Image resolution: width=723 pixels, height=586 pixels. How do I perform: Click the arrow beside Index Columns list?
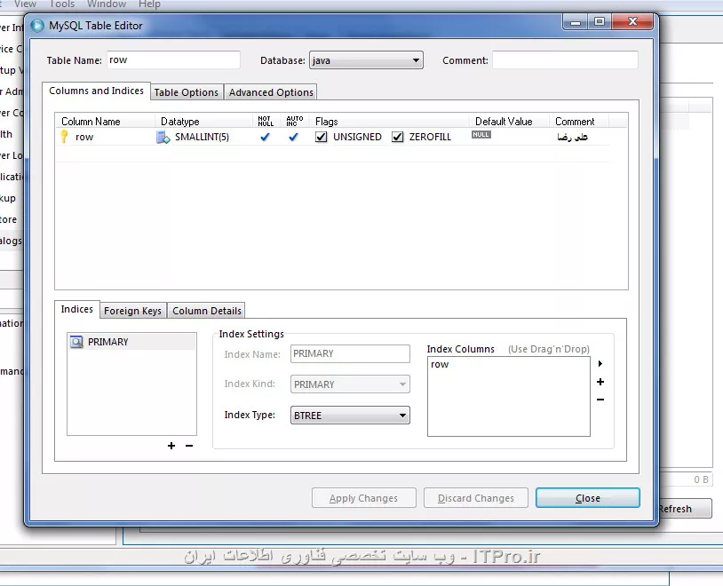pyautogui.click(x=600, y=363)
